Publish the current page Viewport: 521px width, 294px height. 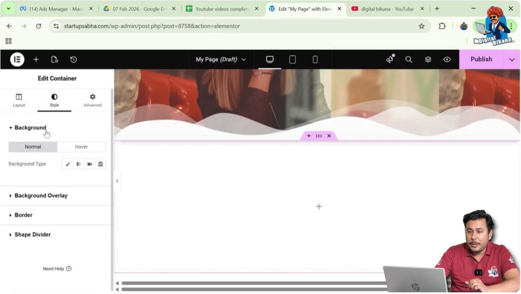tap(480, 60)
